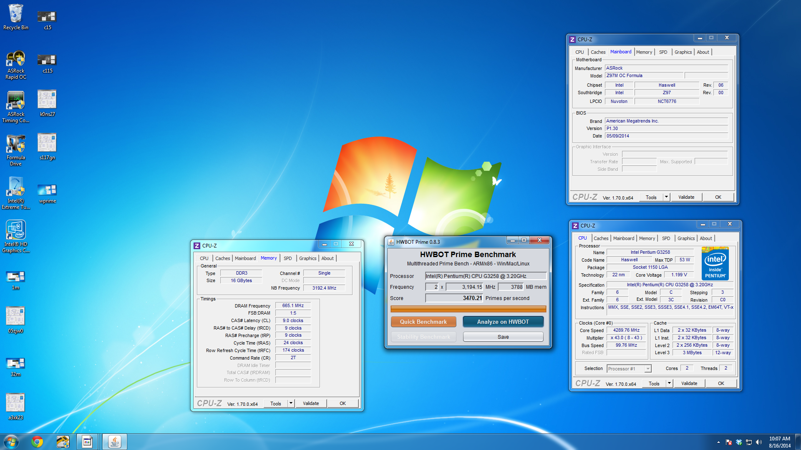
Task: Show hidden tray icons arrow
Action: point(718,442)
